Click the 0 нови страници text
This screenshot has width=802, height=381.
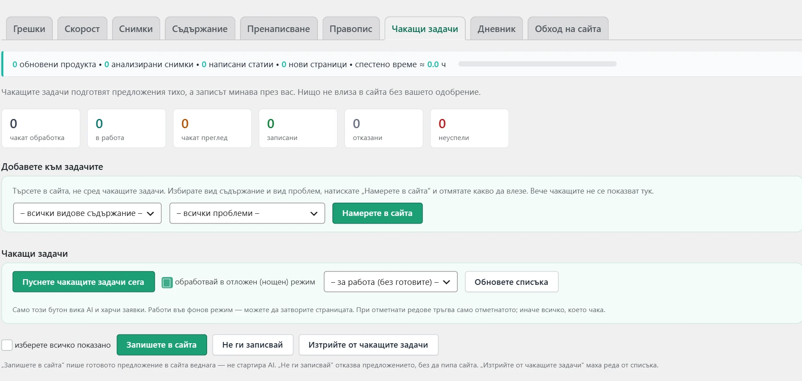click(314, 65)
